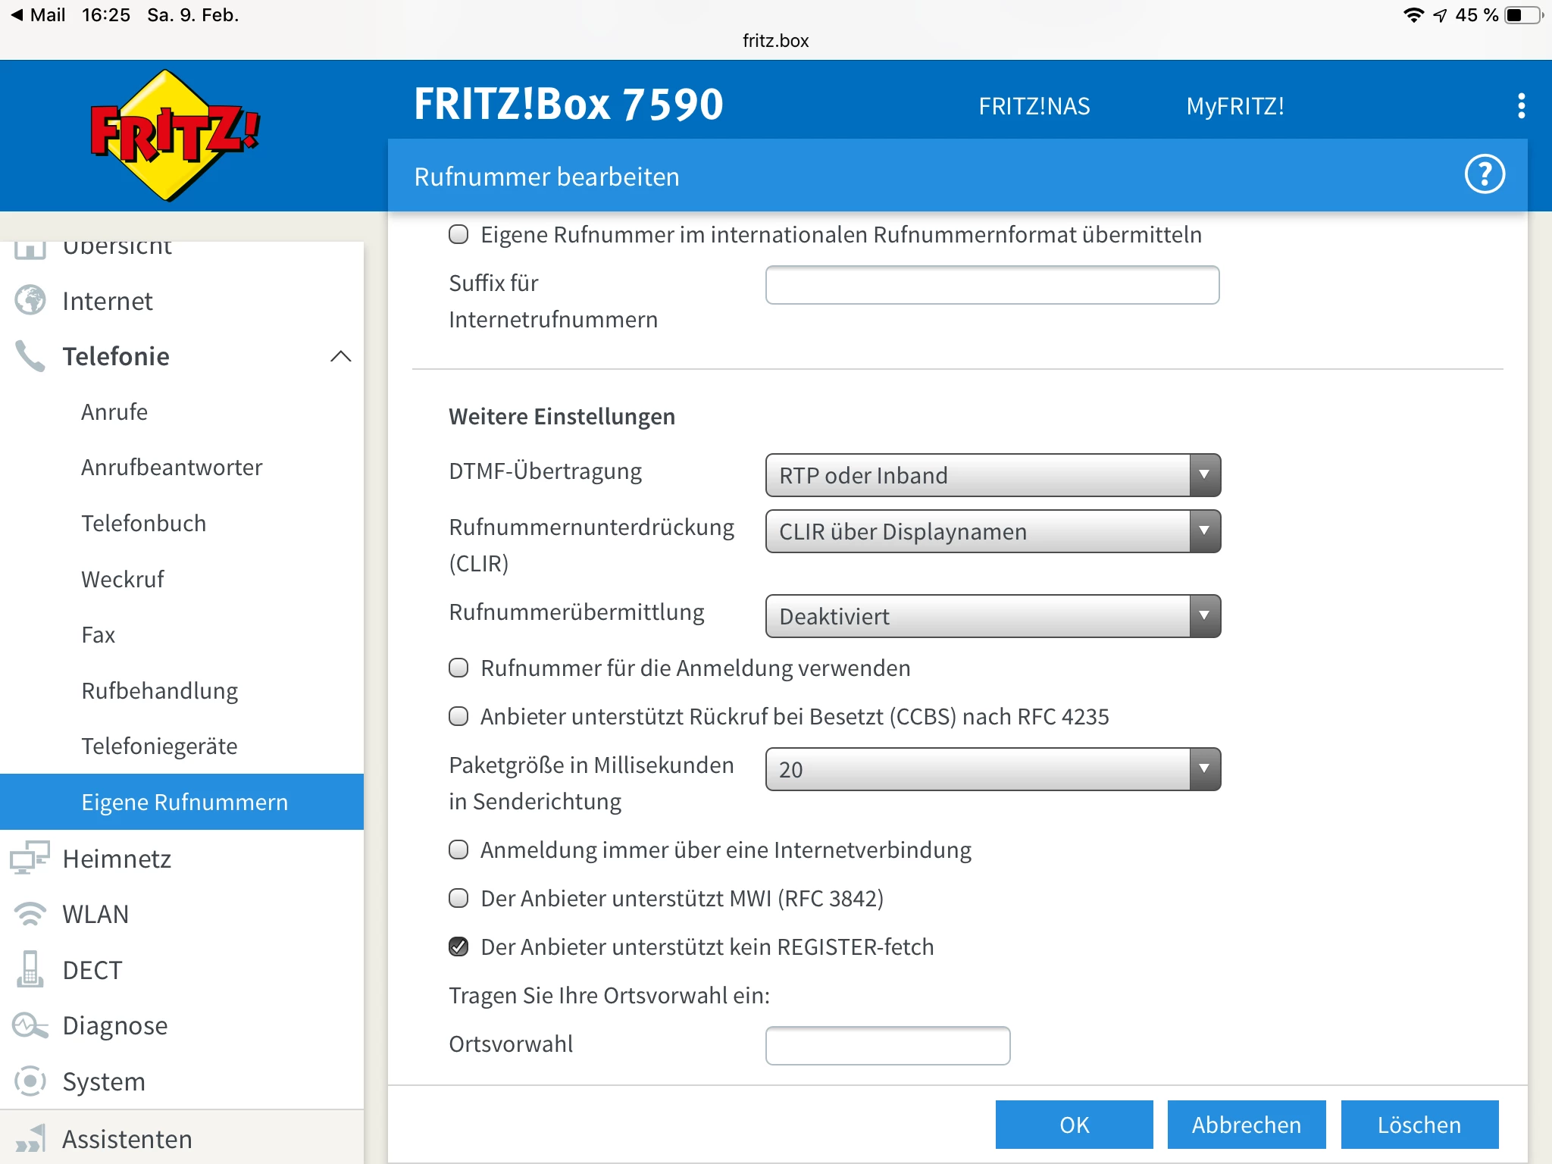Open Internet section via globe icon
This screenshot has width=1552, height=1164.
(x=30, y=300)
